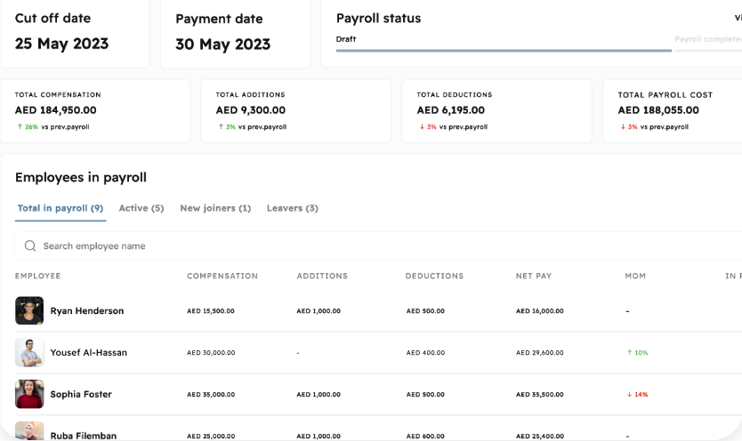Viewport: 742px width, 441px height.
Task: Click Total Additions AED 9,300.00 value
Action: (x=251, y=110)
